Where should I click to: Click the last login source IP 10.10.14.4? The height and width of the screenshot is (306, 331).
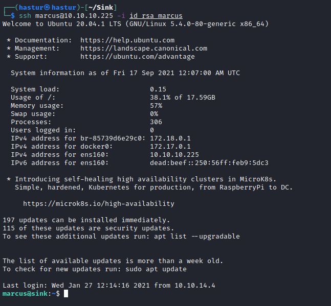(x=195, y=286)
